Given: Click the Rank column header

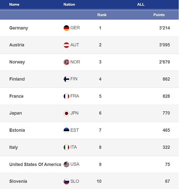Looking at the screenshot, I should pyautogui.click(x=102, y=15).
